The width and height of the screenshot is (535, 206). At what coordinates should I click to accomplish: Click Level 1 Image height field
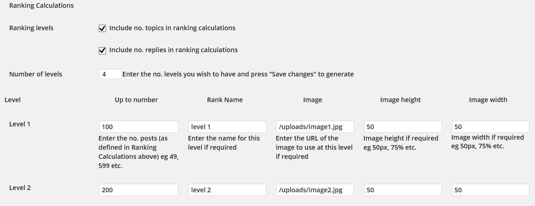(403, 127)
